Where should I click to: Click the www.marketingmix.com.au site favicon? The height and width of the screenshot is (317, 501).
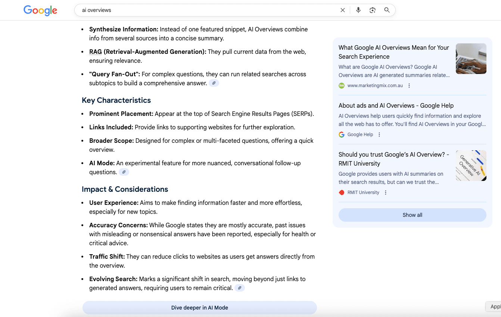pos(341,86)
